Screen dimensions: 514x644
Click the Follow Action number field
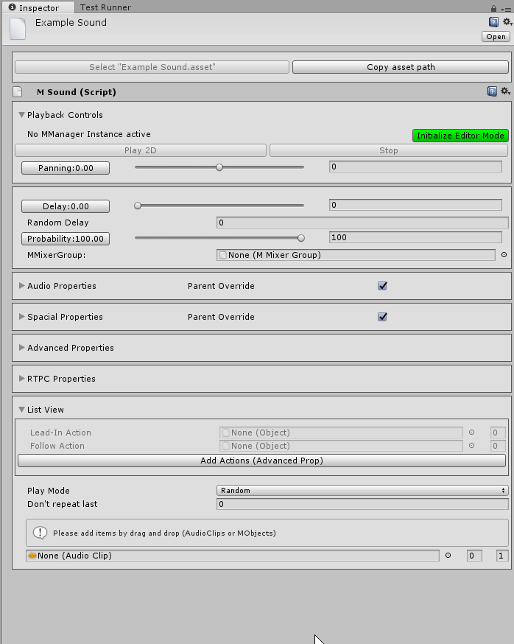[x=498, y=446]
